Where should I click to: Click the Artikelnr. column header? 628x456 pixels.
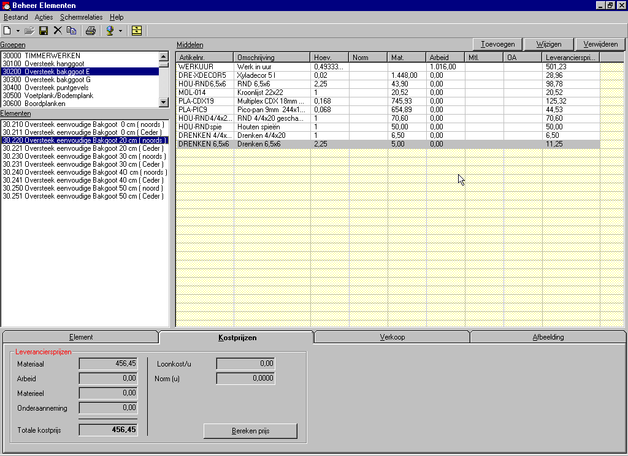pos(204,58)
